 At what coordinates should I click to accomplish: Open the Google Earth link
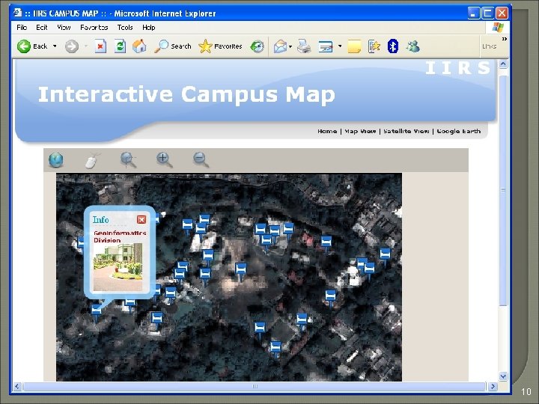click(x=458, y=131)
